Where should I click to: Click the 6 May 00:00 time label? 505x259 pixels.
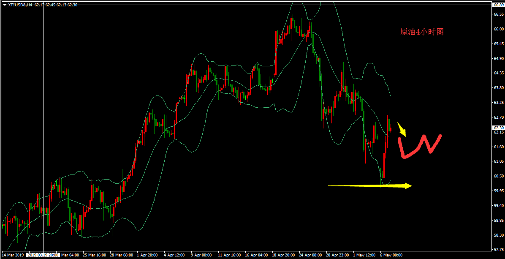click(x=391, y=255)
